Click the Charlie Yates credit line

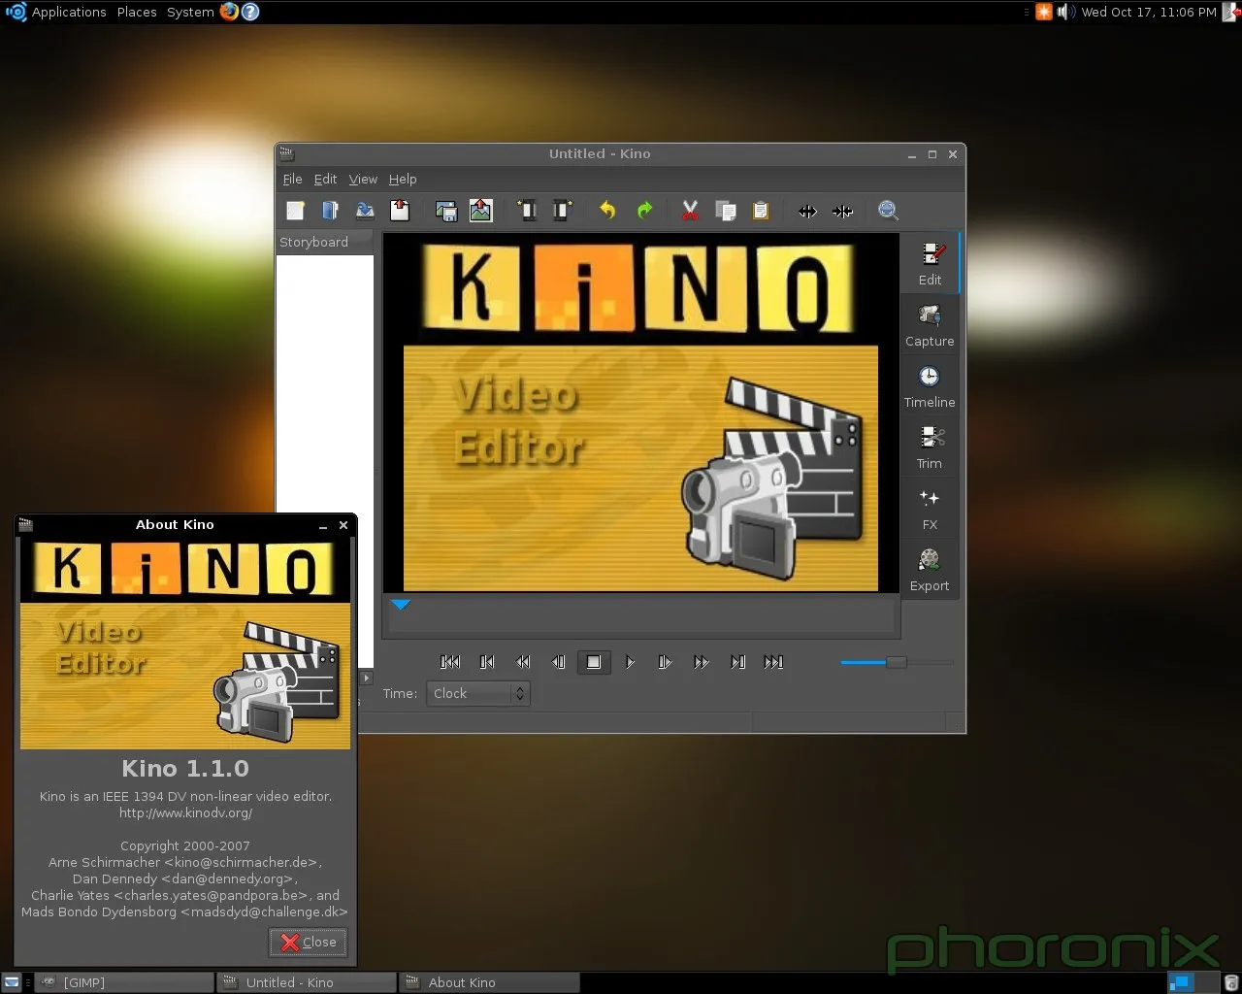coord(185,895)
